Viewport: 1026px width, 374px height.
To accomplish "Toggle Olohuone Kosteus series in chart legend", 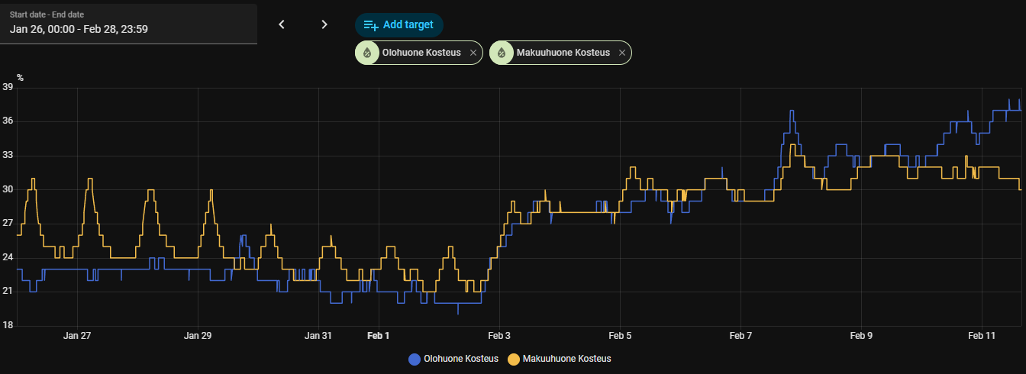I will [460, 359].
